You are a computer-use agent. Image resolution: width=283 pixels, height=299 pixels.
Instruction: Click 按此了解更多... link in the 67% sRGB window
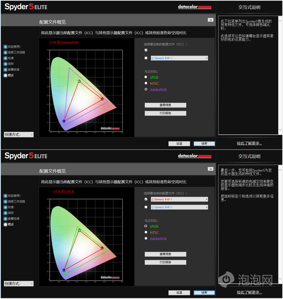(249, 292)
